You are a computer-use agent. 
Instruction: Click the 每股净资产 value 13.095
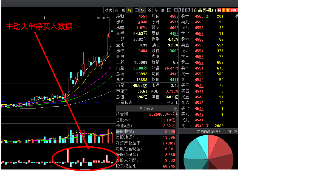[169, 137]
